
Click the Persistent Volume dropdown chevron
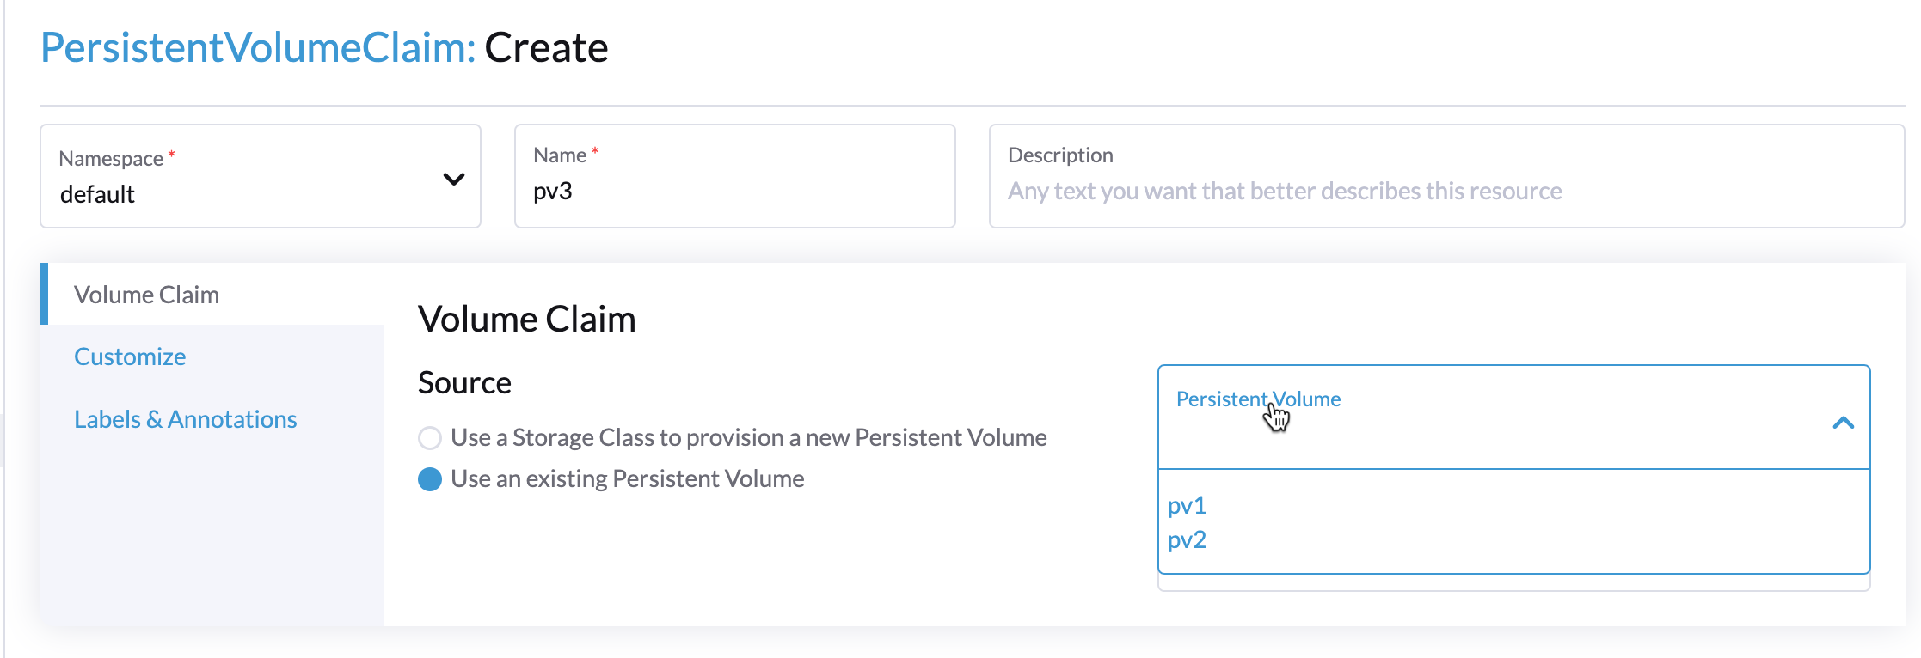point(1844,423)
